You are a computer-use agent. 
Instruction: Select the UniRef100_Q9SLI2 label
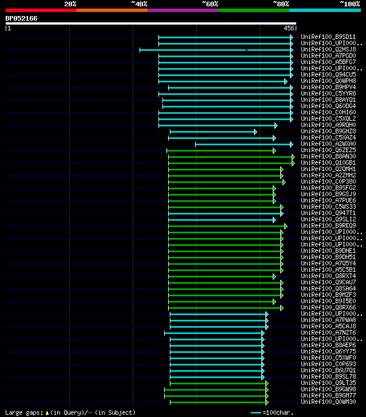coord(328,220)
